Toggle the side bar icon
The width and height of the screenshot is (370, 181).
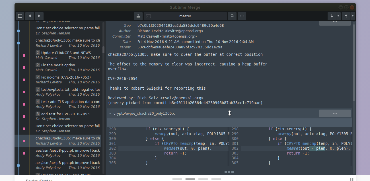[x=20, y=16]
